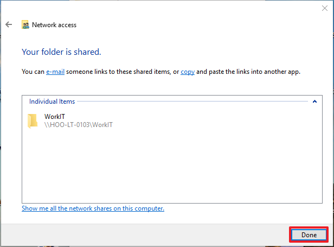The image size is (334, 247).
Task: Click the 'You can' text before e-mail
Action: 33,72
